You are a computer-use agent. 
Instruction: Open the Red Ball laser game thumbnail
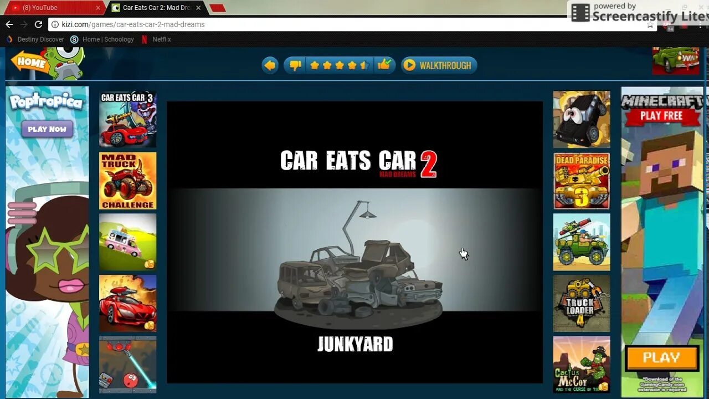coord(127,364)
